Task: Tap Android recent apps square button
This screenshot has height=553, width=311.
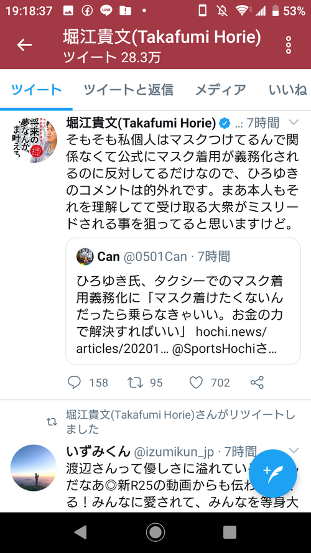Action: coord(230,532)
